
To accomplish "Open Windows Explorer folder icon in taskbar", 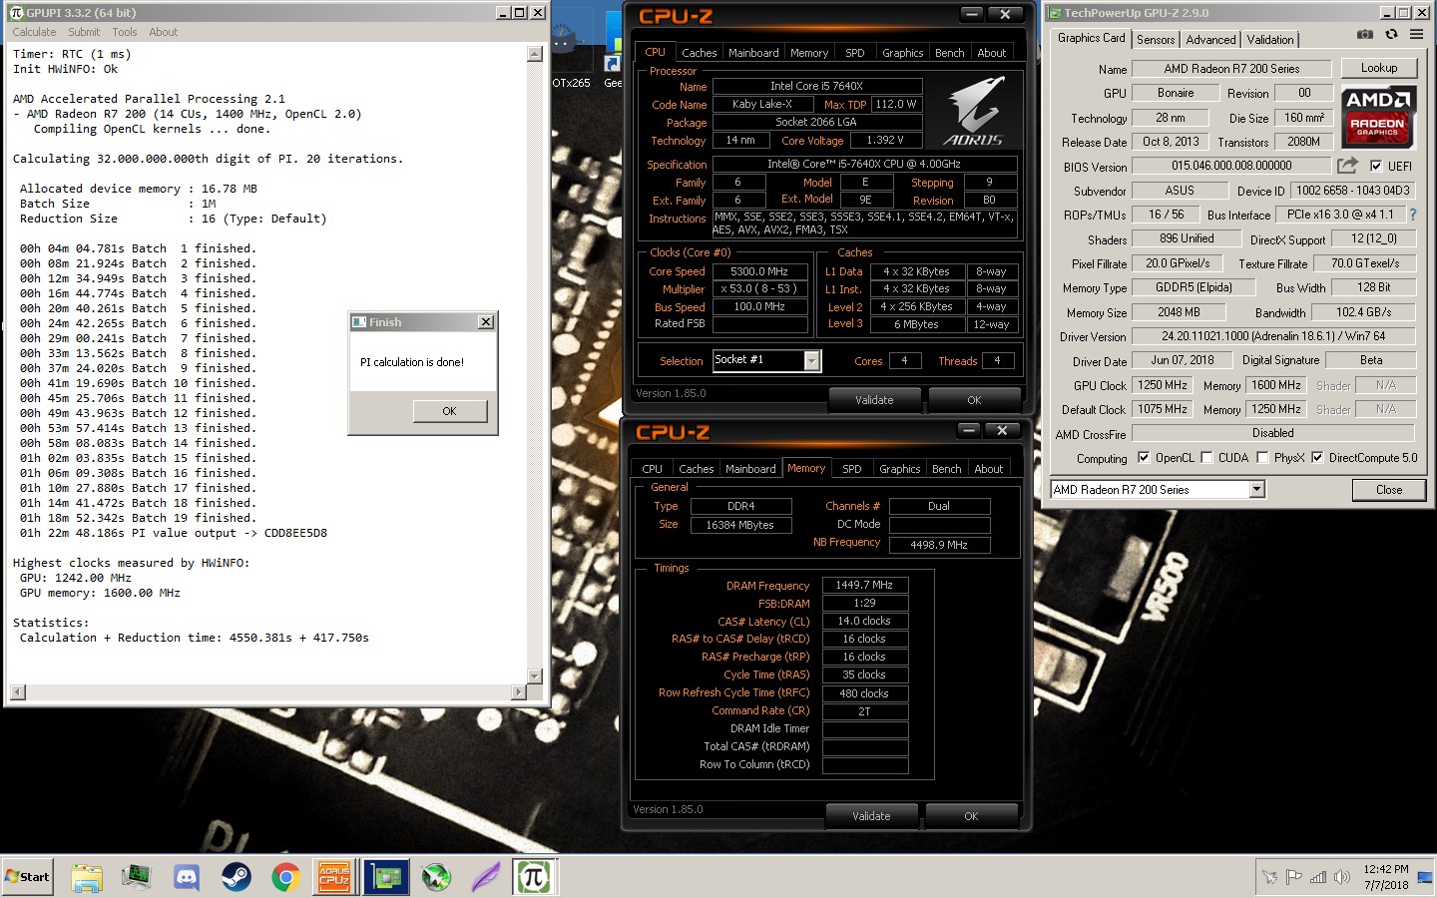I will [x=87, y=877].
